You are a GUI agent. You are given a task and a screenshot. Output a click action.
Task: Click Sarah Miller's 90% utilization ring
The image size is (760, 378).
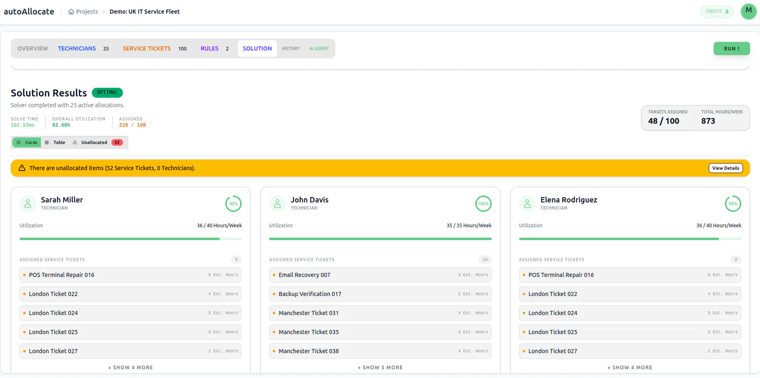(x=233, y=204)
